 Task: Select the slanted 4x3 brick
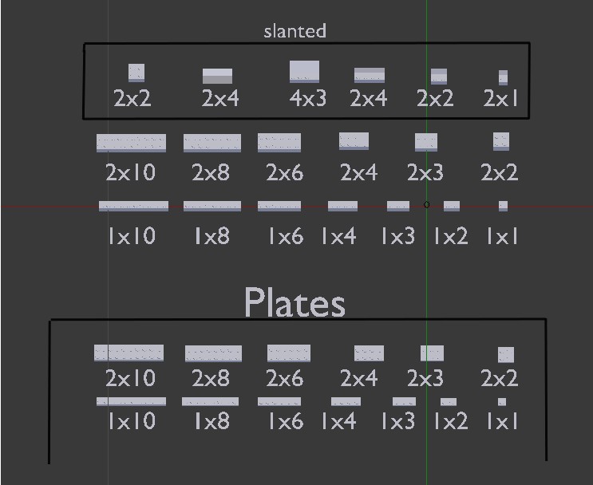pos(304,71)
